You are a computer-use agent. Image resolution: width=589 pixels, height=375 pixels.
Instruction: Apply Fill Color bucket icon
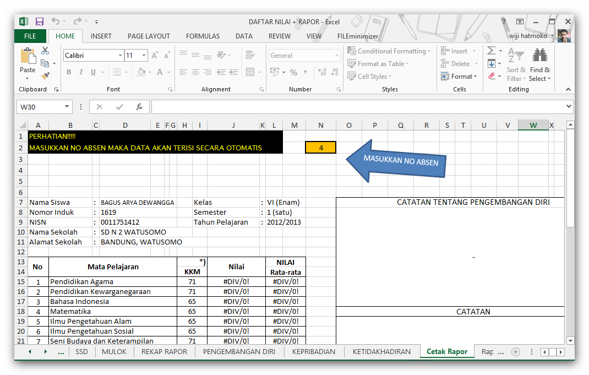point(141,72)
